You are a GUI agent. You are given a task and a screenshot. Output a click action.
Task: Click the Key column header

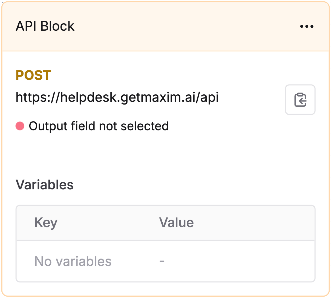tap(46, 222)
